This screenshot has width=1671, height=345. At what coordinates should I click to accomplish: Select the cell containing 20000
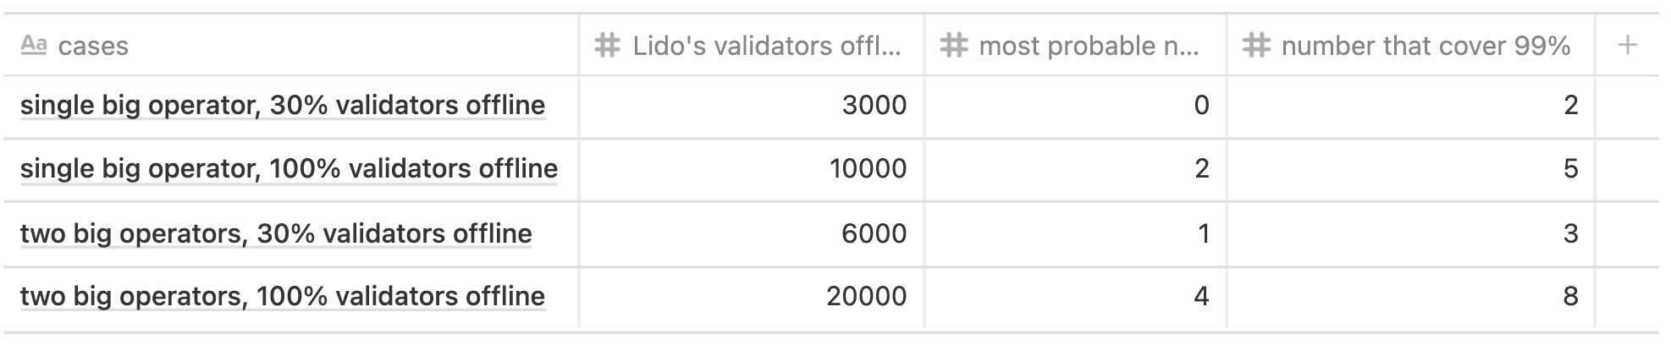coord(752,298)
